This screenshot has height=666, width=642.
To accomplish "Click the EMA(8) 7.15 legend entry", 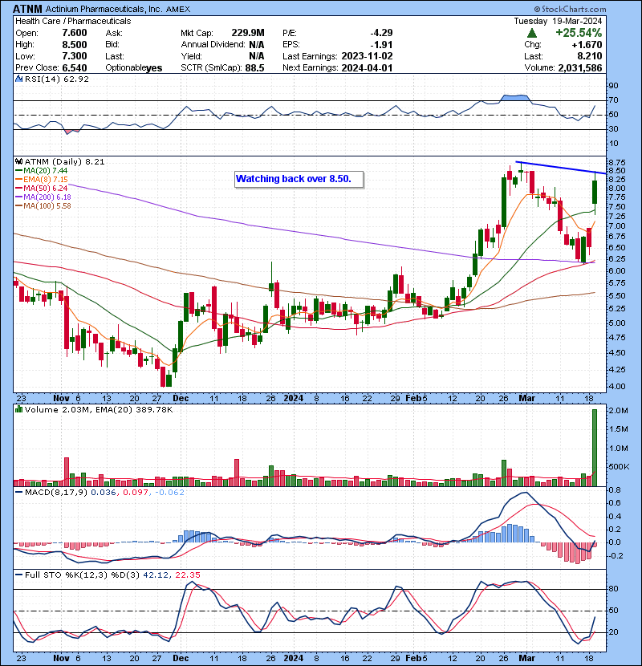I will 46,179.
